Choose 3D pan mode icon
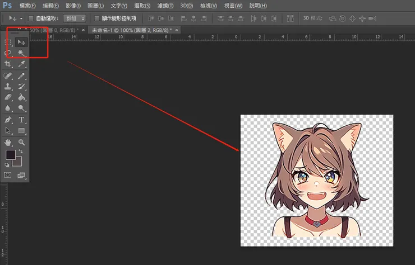The image size is (415, 265). tap(352, 18)
